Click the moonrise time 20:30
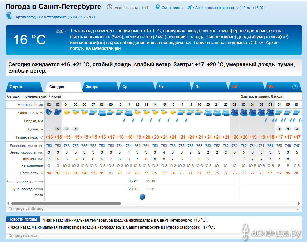307x242 pixels. point(133,189)
